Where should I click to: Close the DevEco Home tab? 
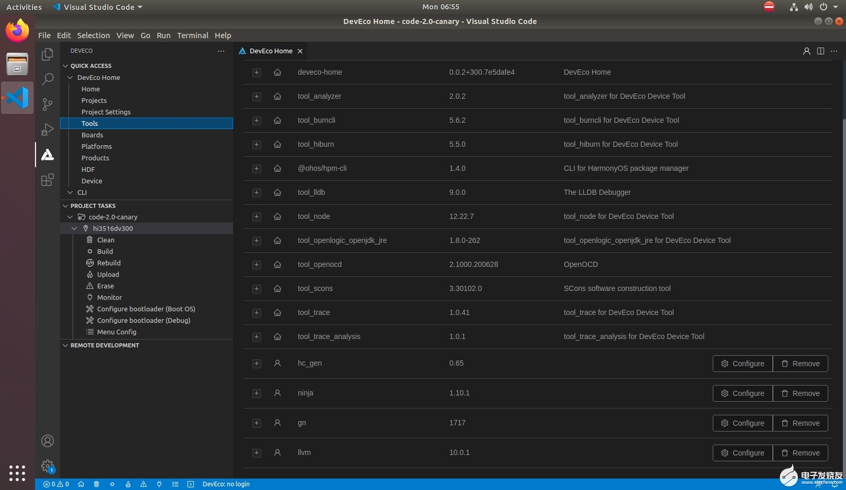[300, 51]
